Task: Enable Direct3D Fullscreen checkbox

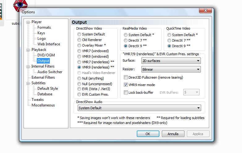Action: click(126, 77)
